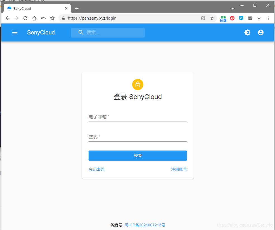
Task: Click the site security padlock in the address bar
Action: [x=63, y=18]
